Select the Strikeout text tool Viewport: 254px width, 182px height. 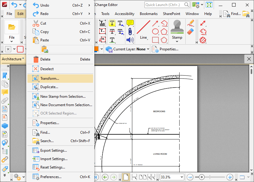point(112,31)
